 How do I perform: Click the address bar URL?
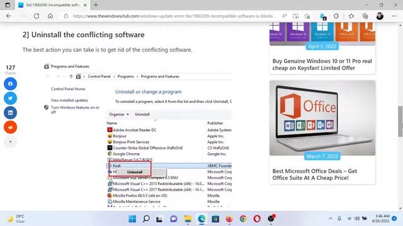pos(174,16)
